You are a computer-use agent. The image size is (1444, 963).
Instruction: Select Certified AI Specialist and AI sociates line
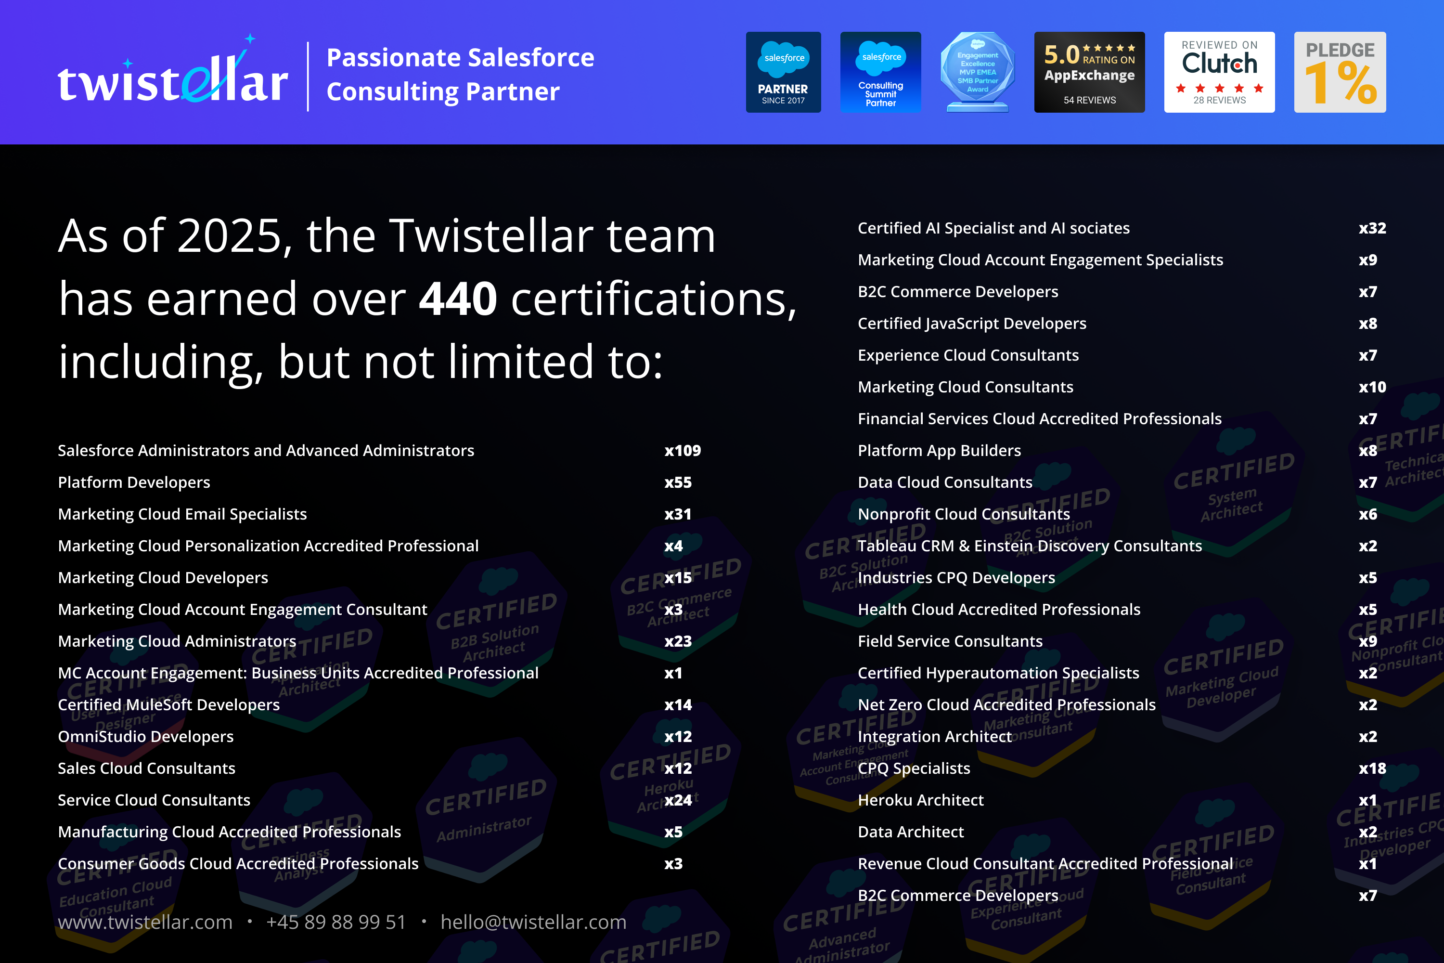[x=993, y=228]
